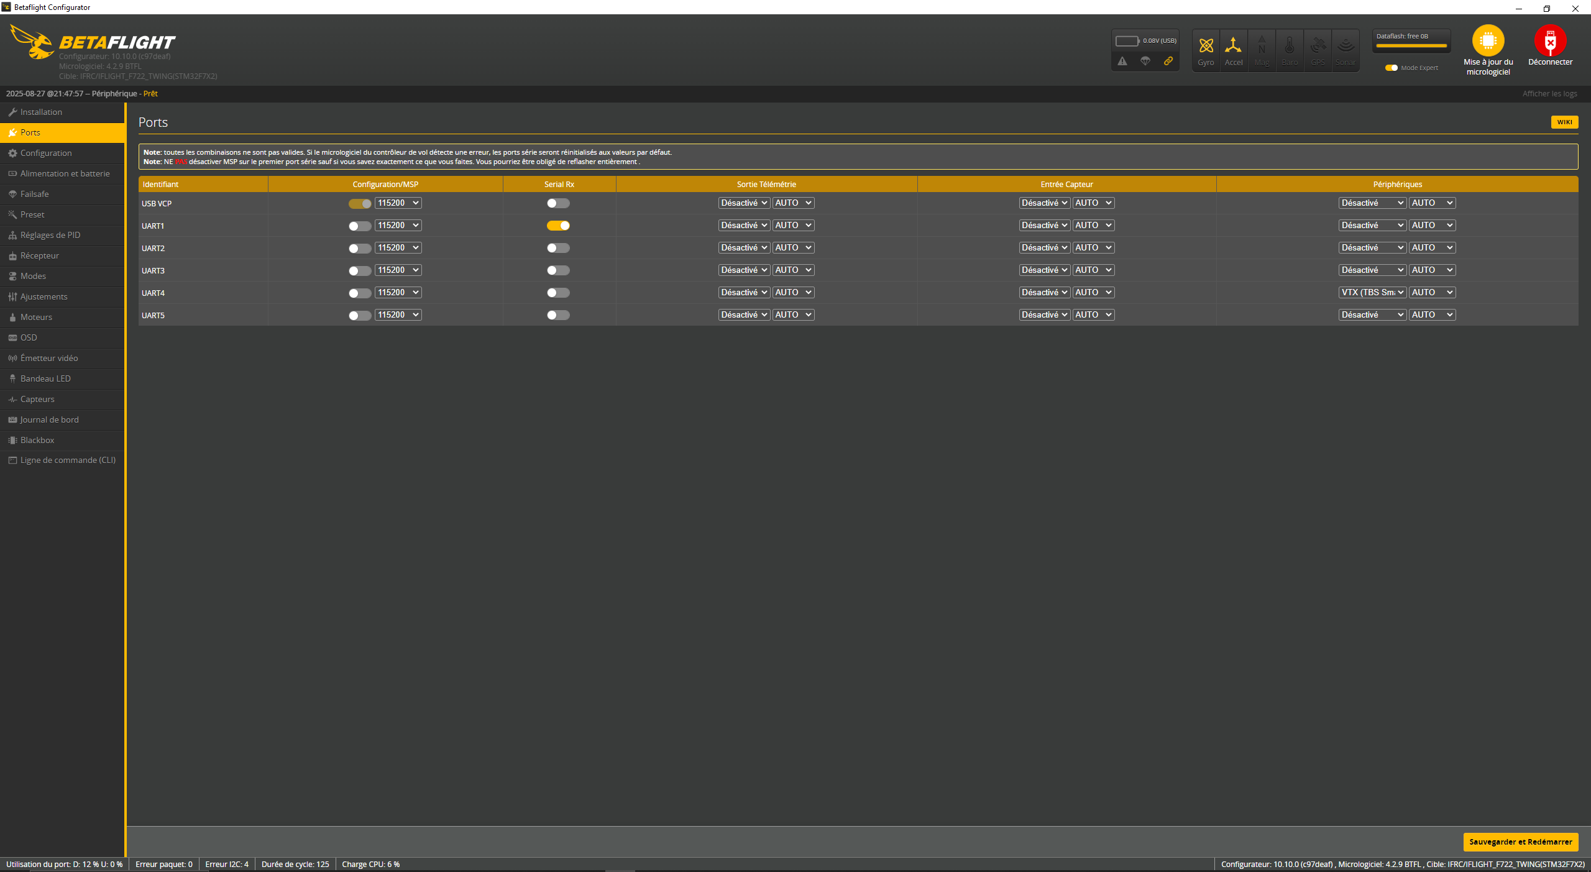1591x872 pixels.
Task: Click the battery voltage indicator icon
Action: (x=1127, y=41)
